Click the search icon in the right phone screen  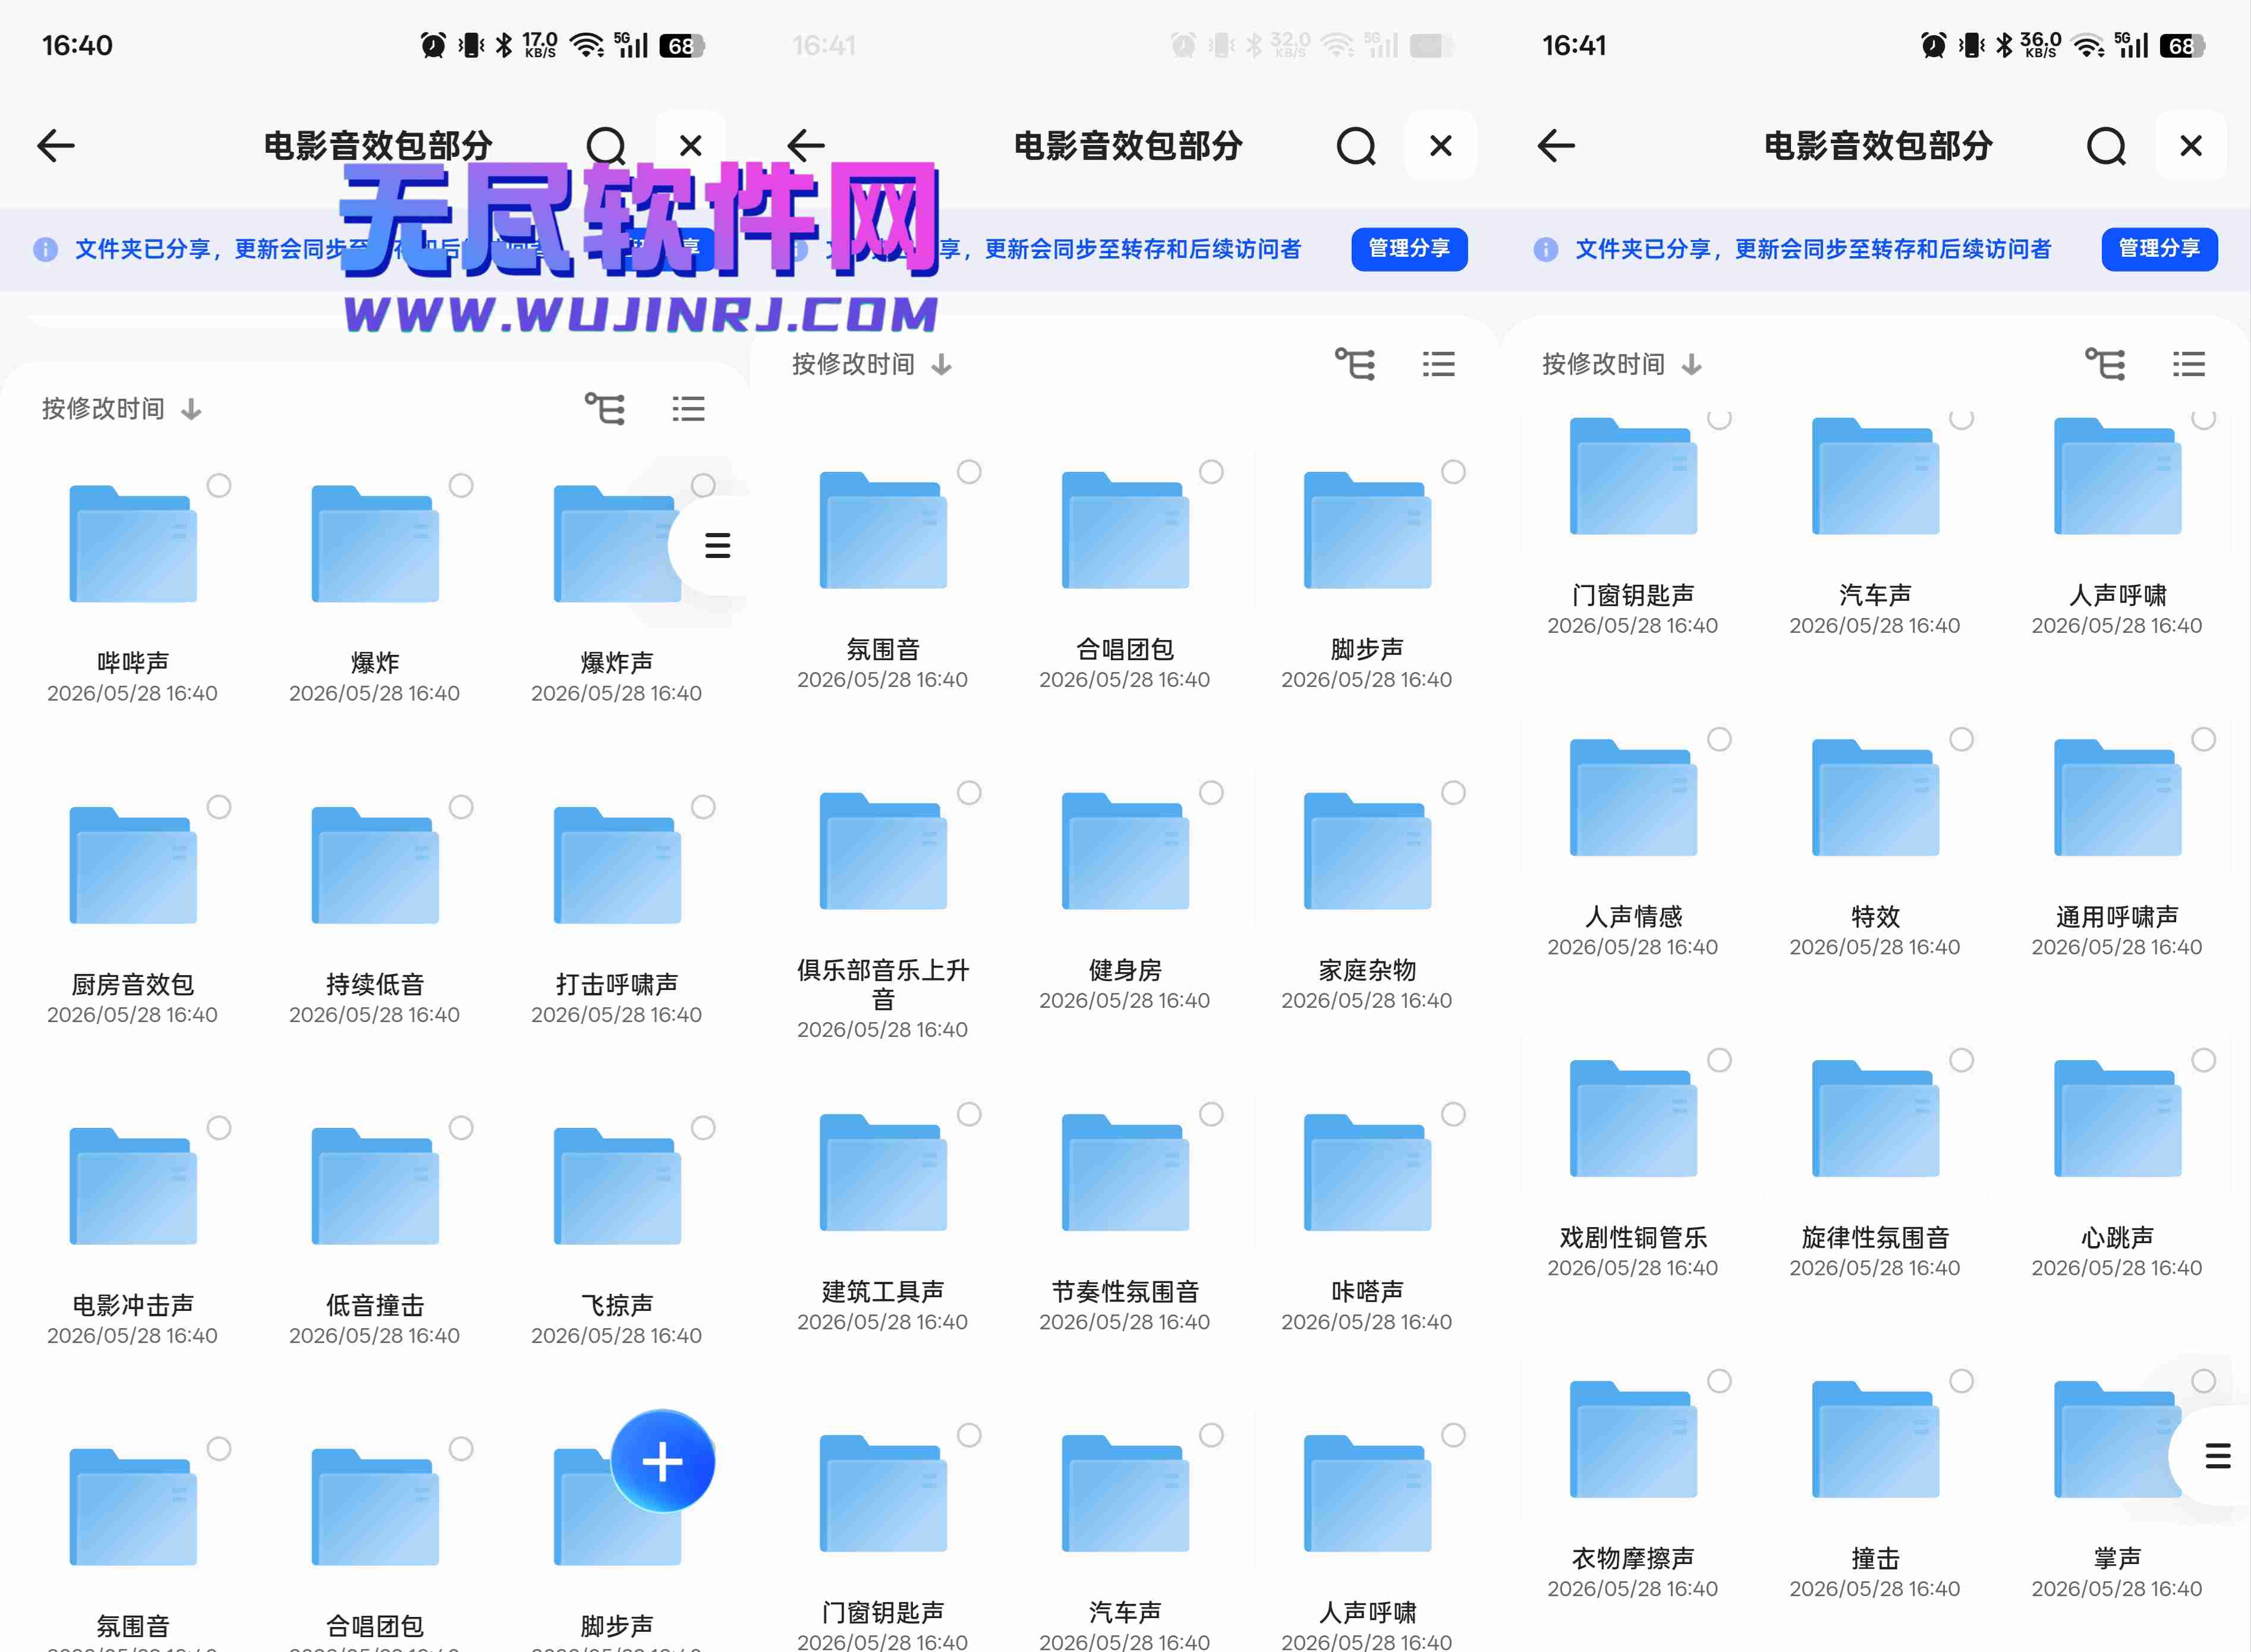point(2106,146)
